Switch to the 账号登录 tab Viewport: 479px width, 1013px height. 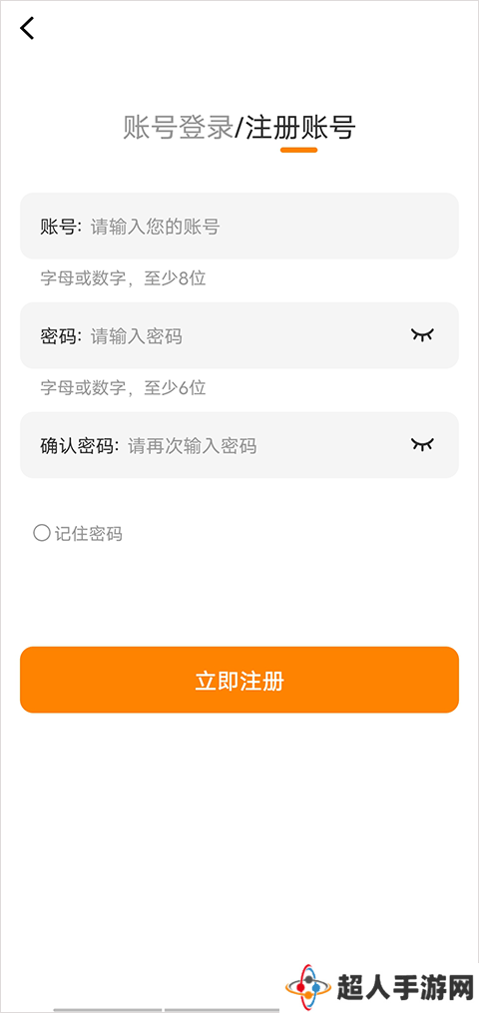178,128
